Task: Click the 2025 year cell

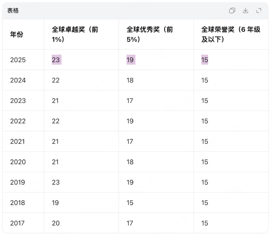Action: [x=18, y=60]
